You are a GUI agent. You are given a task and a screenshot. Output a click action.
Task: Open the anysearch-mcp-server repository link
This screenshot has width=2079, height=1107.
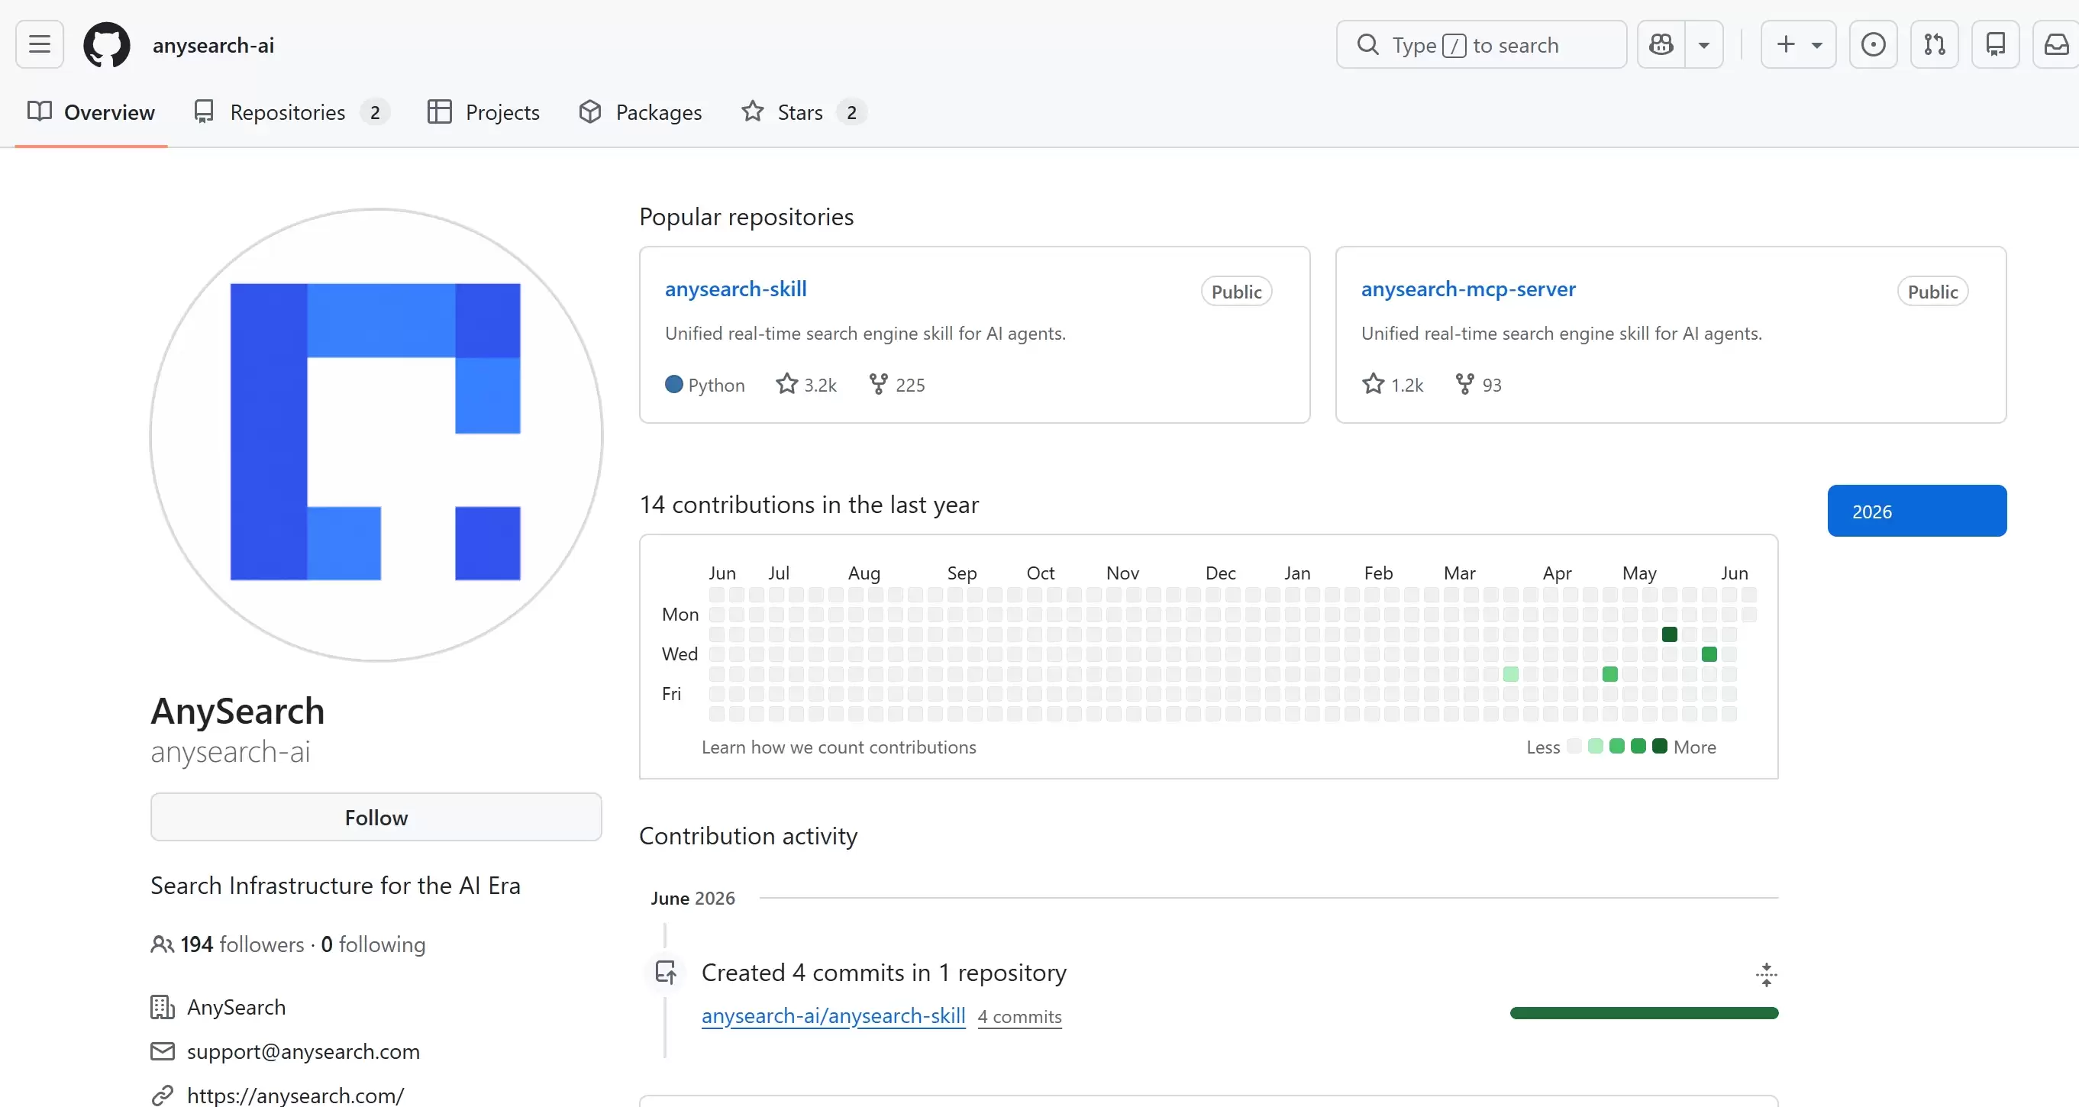pos(1468,289)
